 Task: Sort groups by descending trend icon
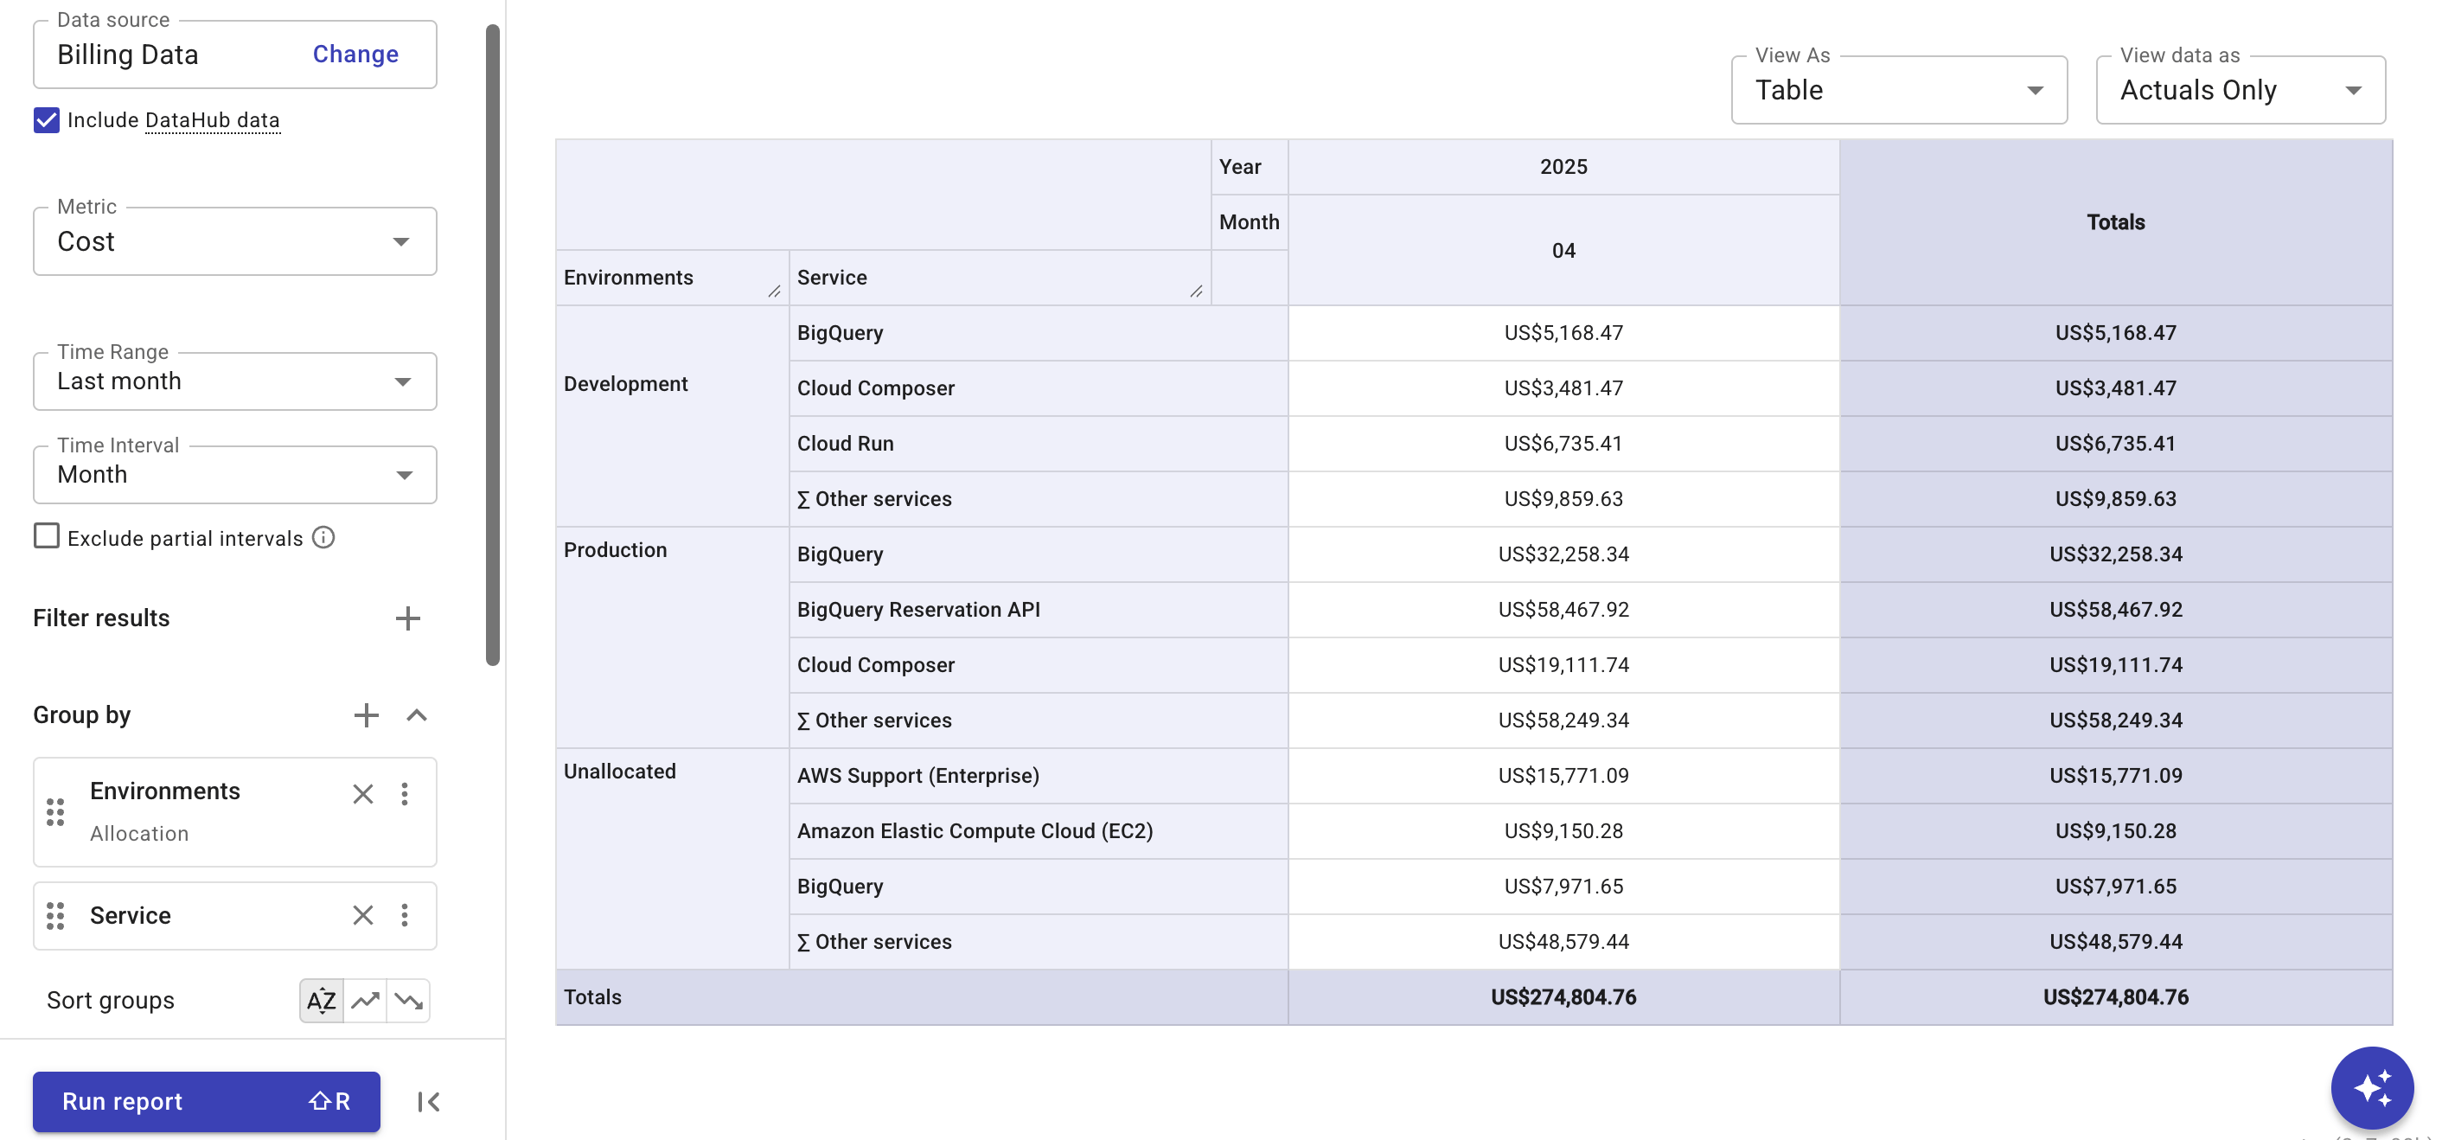pos(408,1001)
